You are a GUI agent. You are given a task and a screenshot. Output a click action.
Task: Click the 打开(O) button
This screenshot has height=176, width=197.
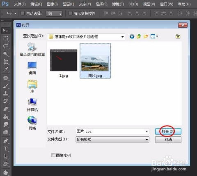pyautogui.click(x=168, y=131)
